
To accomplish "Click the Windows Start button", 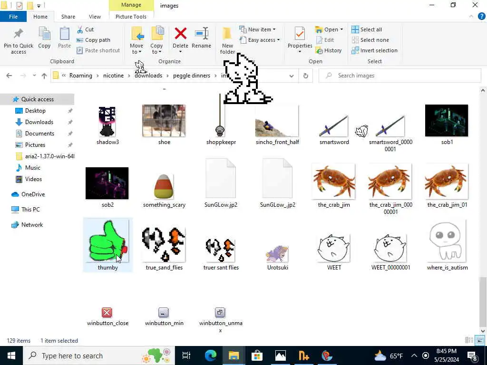I will click(x=11, y=355).
